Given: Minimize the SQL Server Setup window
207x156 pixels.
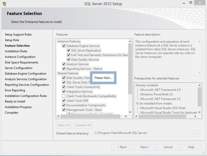Looking at the screenshot, I should pyautogui.click(x=184, y=3).
